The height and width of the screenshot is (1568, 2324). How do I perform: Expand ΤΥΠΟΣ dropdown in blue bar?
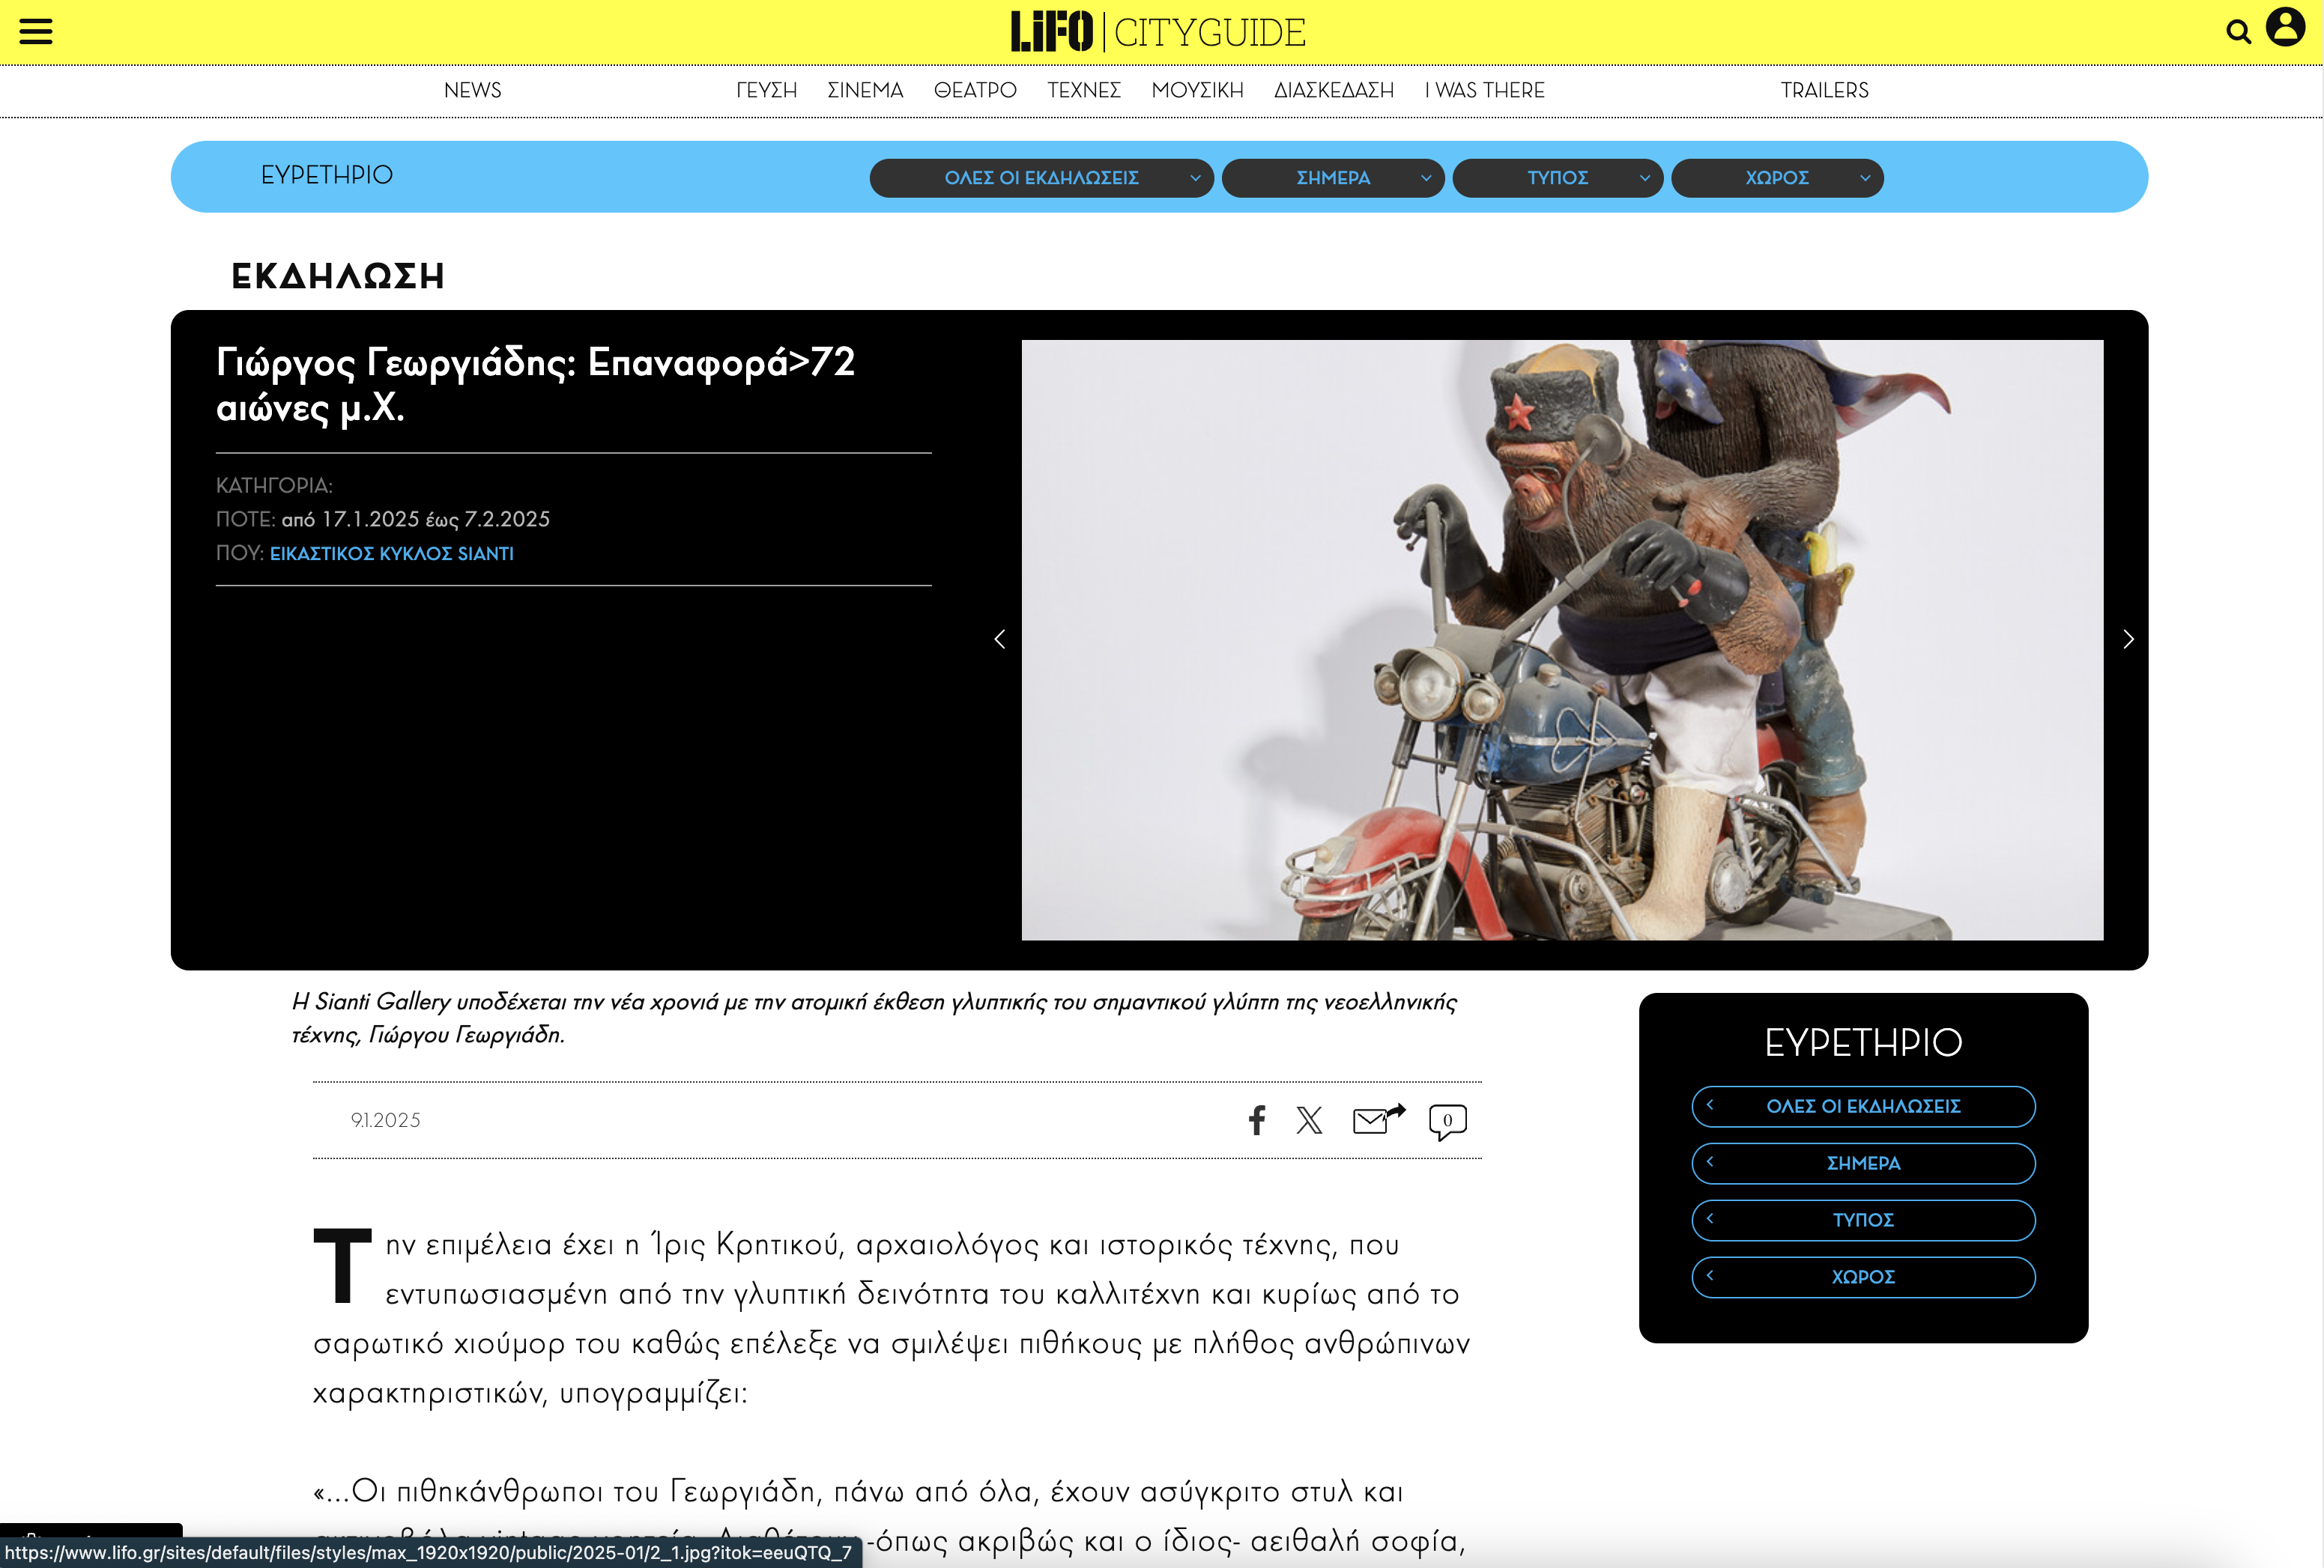[x=1557, y=178]
